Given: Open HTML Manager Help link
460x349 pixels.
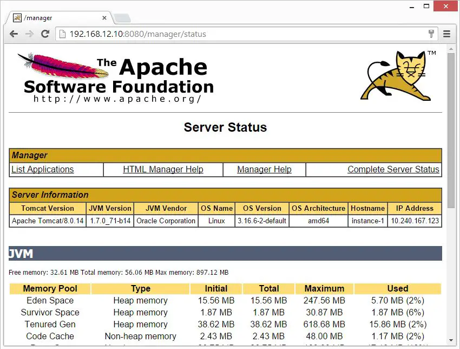Looking at the screenshot, I should (x=163, y=169).
